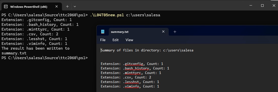Open a new terminal tab with plus
278x92 pixels.
pos(67,7)
